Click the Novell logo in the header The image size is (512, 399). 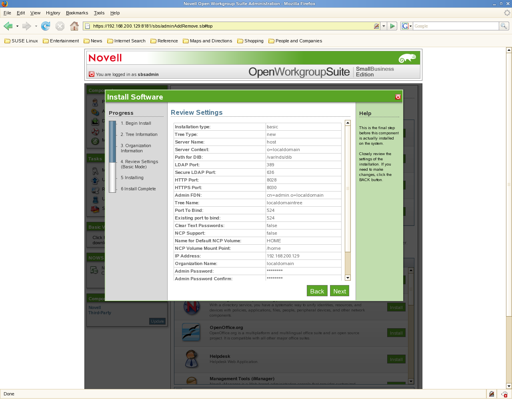[105, 58]
